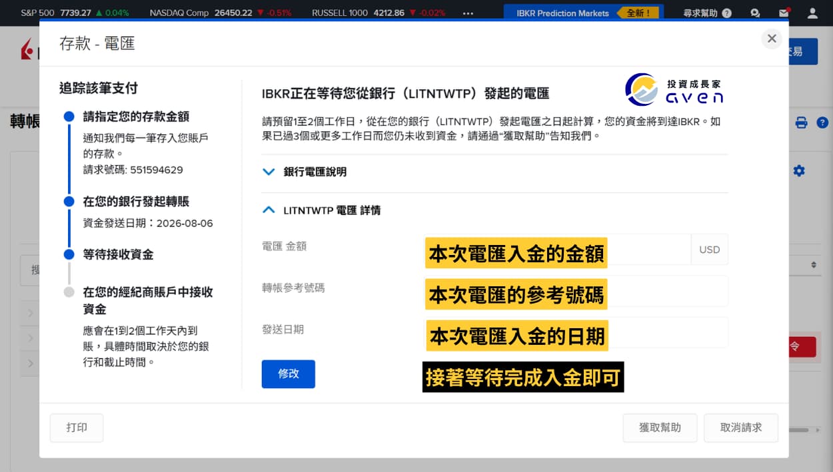The image size is (833, 472).
Task: Click the 在您的經紀商賬戶中接收資金 step
Action: click(148, 301)
